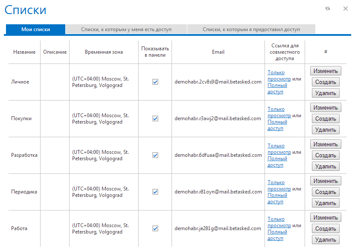Toggle panel checkbox for Работа

(x=155, y=228)
